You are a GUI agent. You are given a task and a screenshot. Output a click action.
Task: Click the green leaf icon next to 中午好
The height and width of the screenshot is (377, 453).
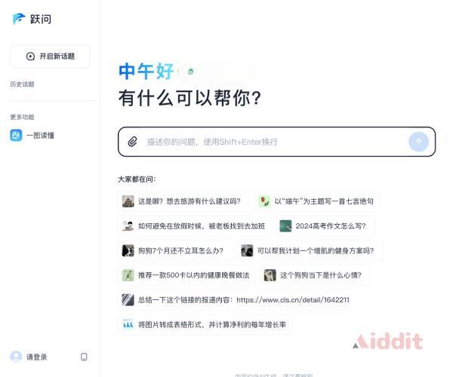point(190,71)
